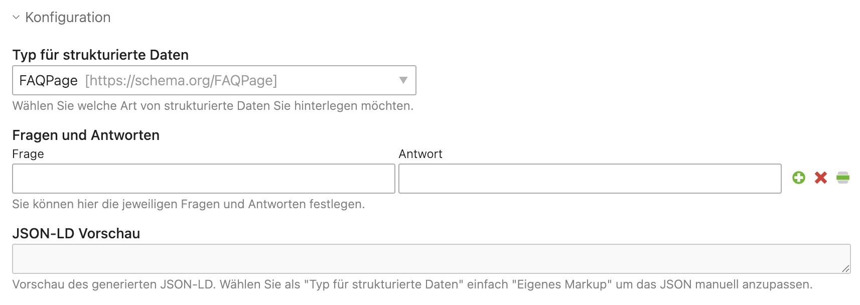Click the 'Antwort' column label
This screenshot has height=305, width=860.
pyautogui.click(x=420, y=154)
